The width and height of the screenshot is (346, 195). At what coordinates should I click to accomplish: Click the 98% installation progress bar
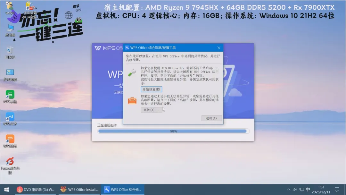pyautogui.click(x=173, y=131)
